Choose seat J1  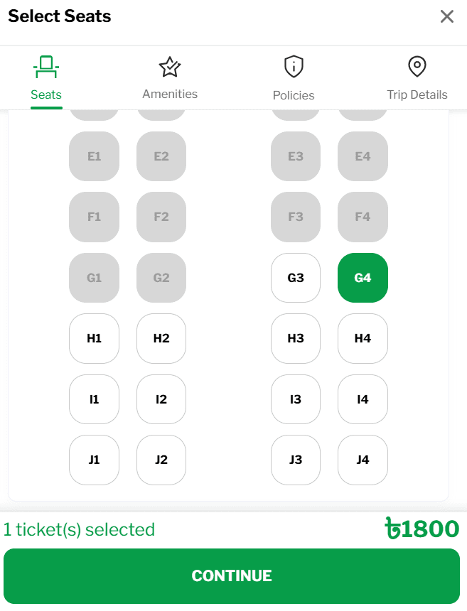(x=94, y=460)
